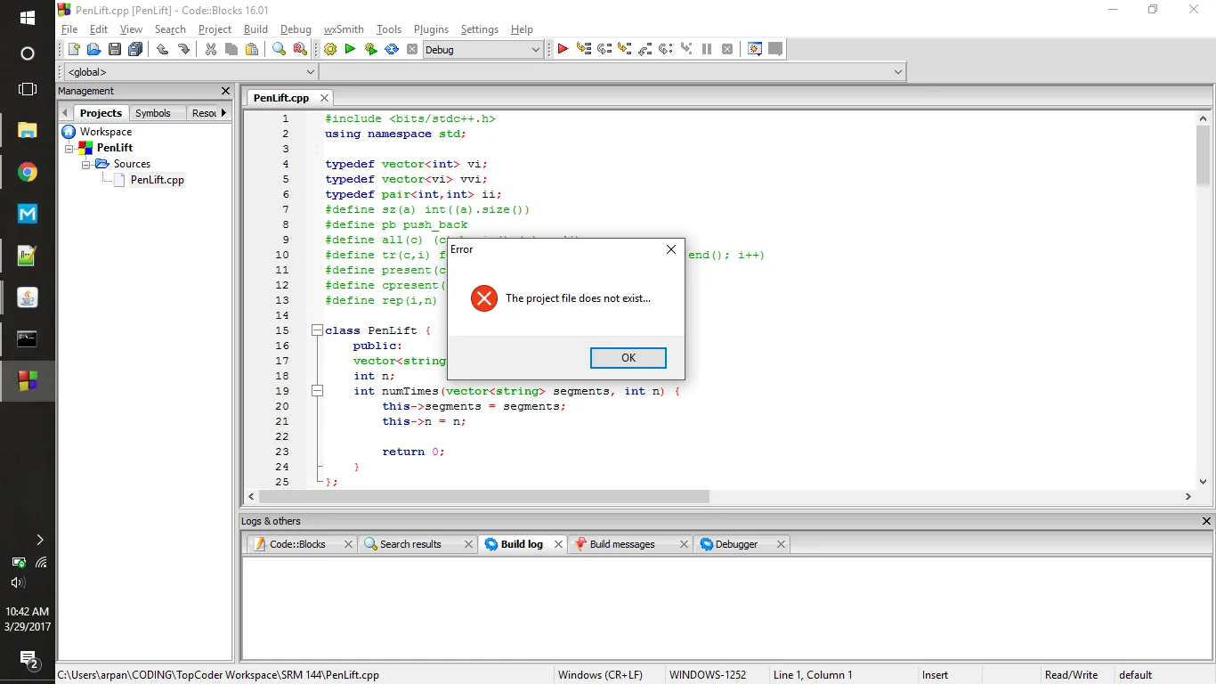Click the Step out debug icon

[x=645, y=50]
